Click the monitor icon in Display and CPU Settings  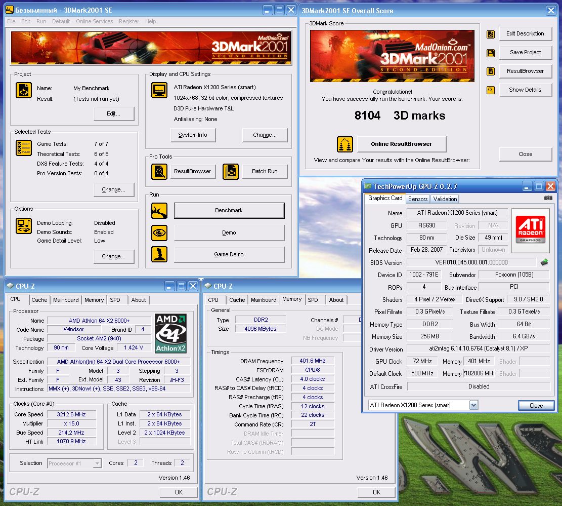(x=159, y=90)
